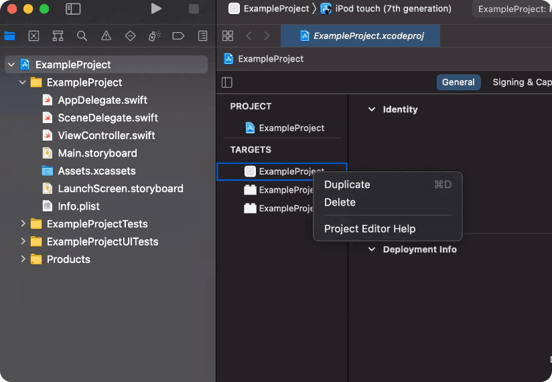The image size is (552, 382).
Task: Click the related items grid icon
Action: tap(227, 36)
